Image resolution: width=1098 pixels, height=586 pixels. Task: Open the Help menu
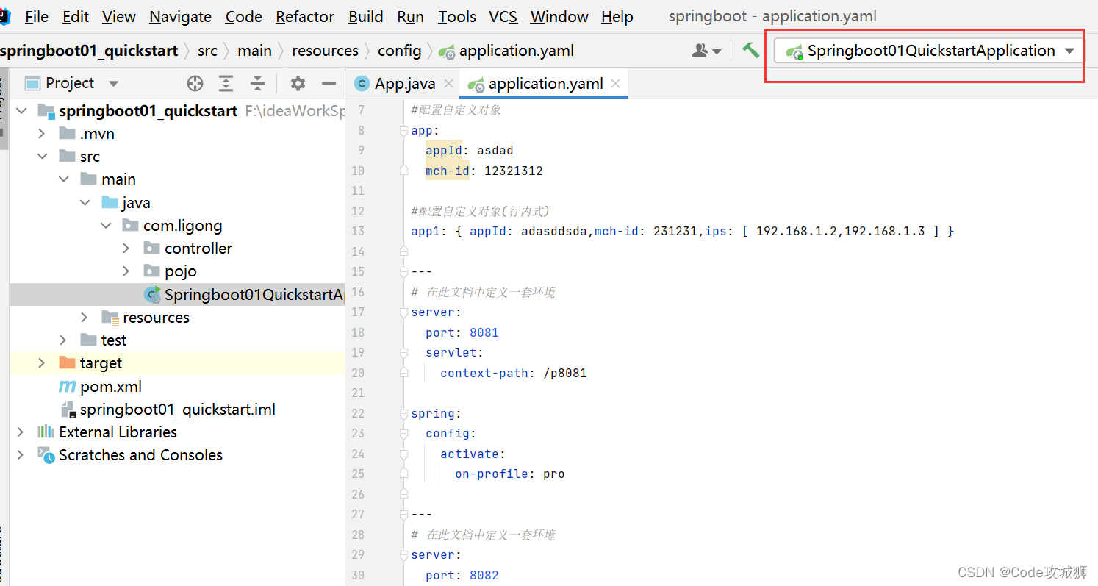click(x=617, y=16)
